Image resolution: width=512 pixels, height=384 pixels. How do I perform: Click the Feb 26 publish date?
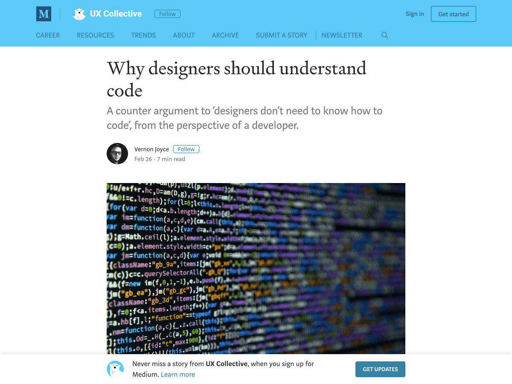[143, 159]
